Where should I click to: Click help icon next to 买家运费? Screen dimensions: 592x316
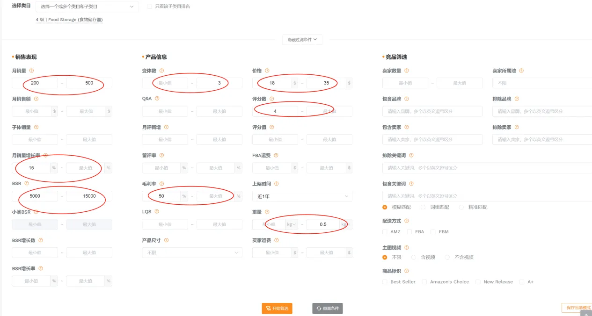(x=276, y=240)
